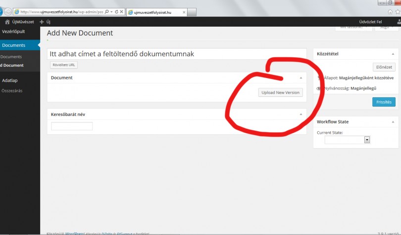
Task: Select Adatlap in the left sidebar
Action: 10,80
